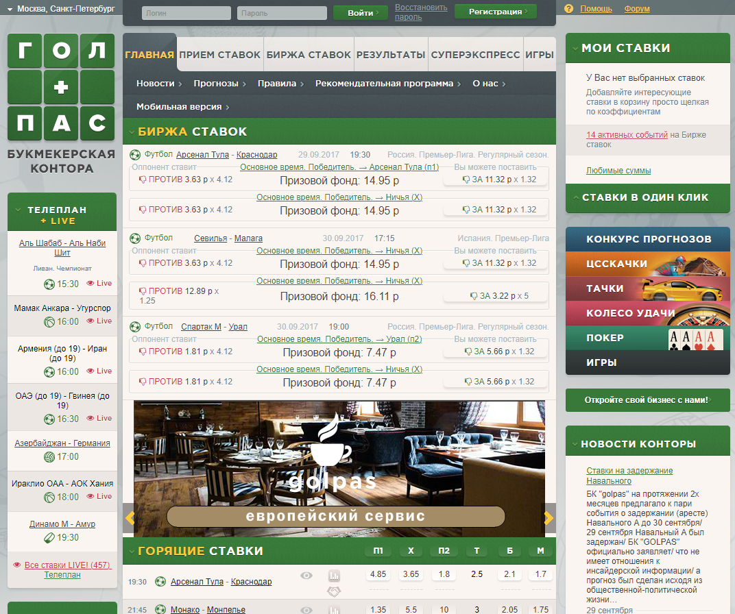Click basketball icon beside Ираклио ОАА 18:00

tap(49, 497)
